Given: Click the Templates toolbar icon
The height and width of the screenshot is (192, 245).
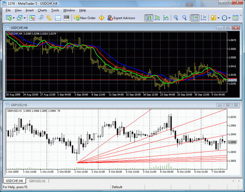Looking at the screenshot, I should tap(235, 18).
